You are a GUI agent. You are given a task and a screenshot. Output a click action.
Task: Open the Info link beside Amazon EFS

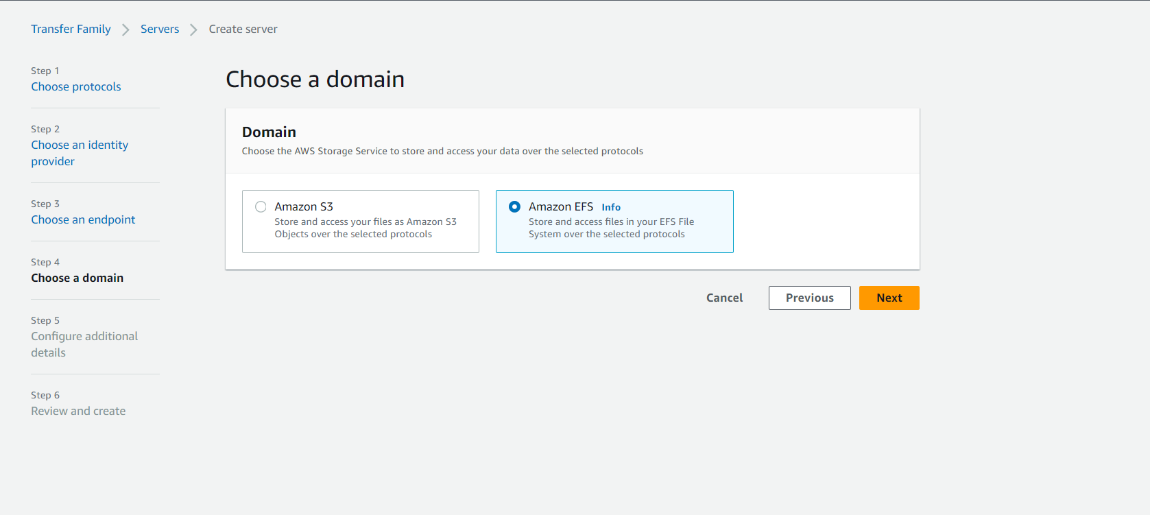[610, 207]
